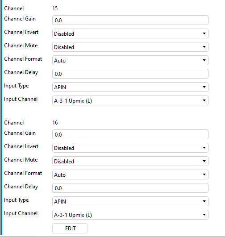Click Channel Gain field for channel 16
This screenshot has height=237, width=225.
[x=130, y=134]
